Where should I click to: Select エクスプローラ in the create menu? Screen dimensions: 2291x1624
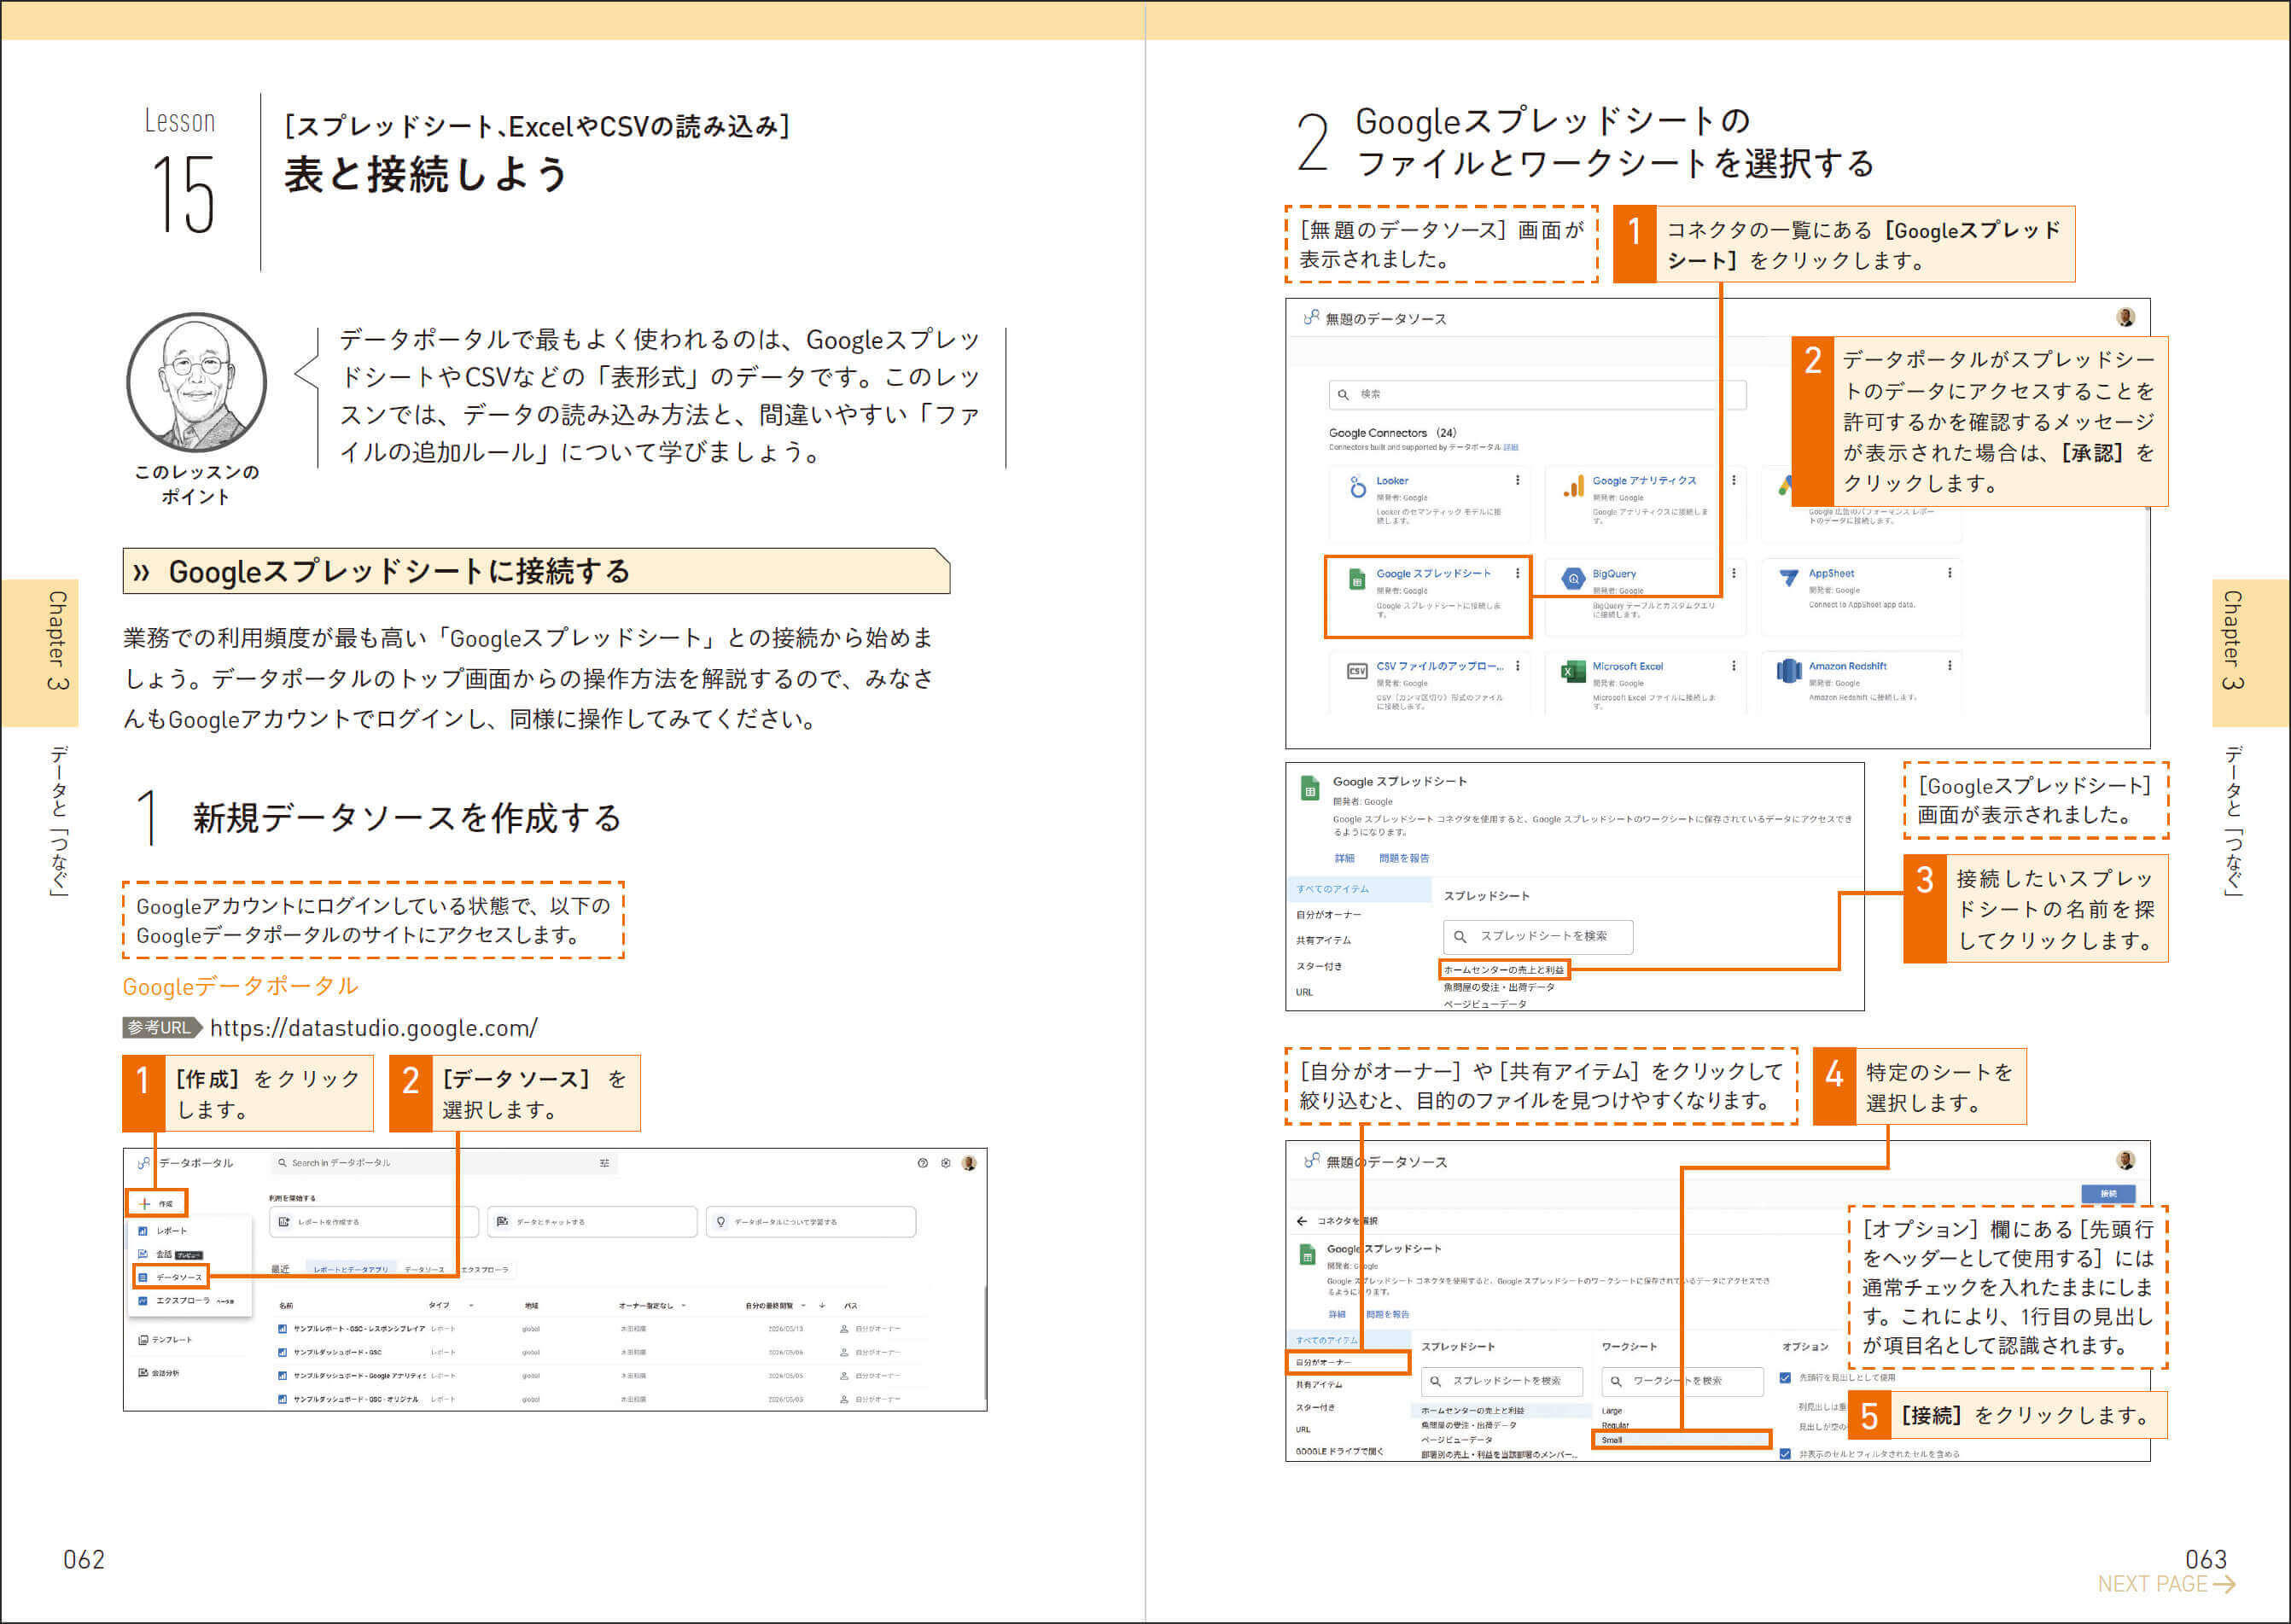(x=185, y=1300)
